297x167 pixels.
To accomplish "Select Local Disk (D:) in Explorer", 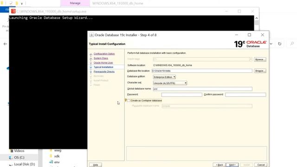I will tap(25, 164).
